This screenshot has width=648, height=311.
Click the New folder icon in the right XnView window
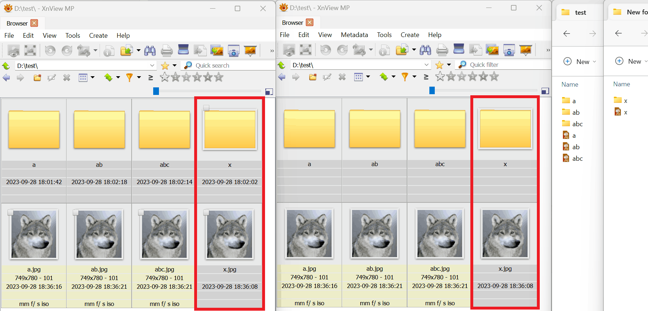pos(313,77)
